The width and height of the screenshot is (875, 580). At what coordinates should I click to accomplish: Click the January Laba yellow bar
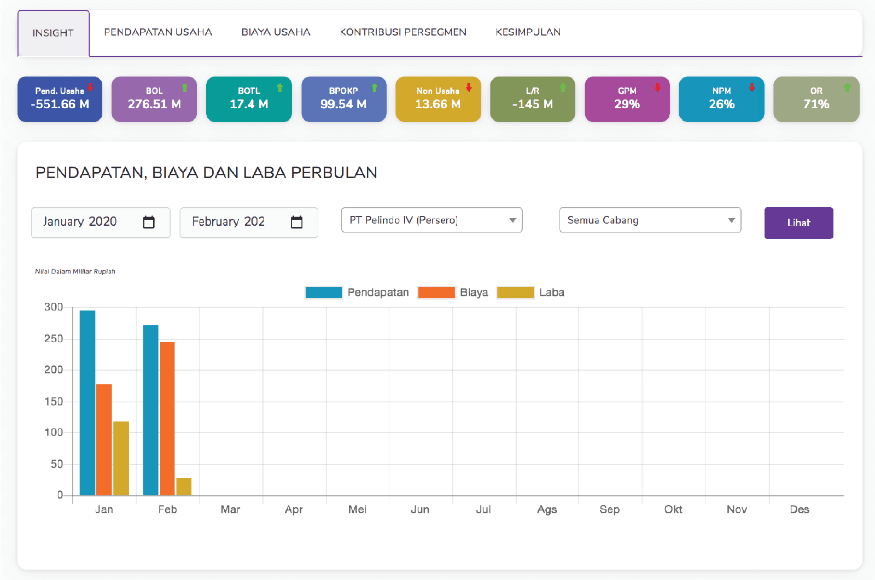[121, 459]
